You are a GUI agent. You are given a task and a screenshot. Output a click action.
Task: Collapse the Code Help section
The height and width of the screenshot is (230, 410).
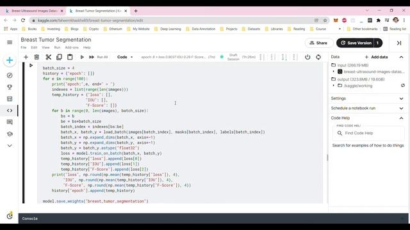pyautogui.click(x=402, y=118)
